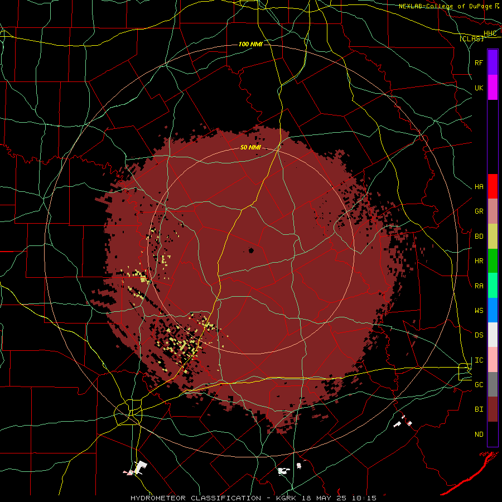Click the purple RF legend color swatch
Viewport: 502px width, 502px height.
493,62
